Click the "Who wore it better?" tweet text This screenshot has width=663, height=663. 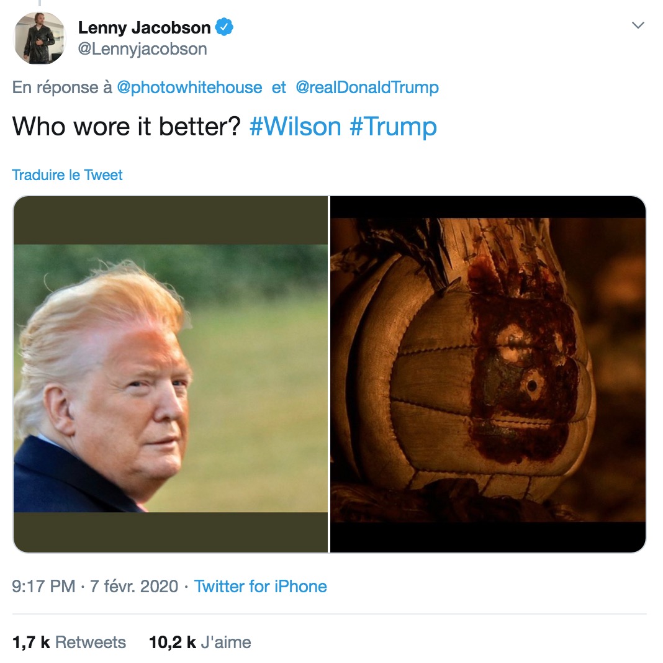click(x=126, y=127)
